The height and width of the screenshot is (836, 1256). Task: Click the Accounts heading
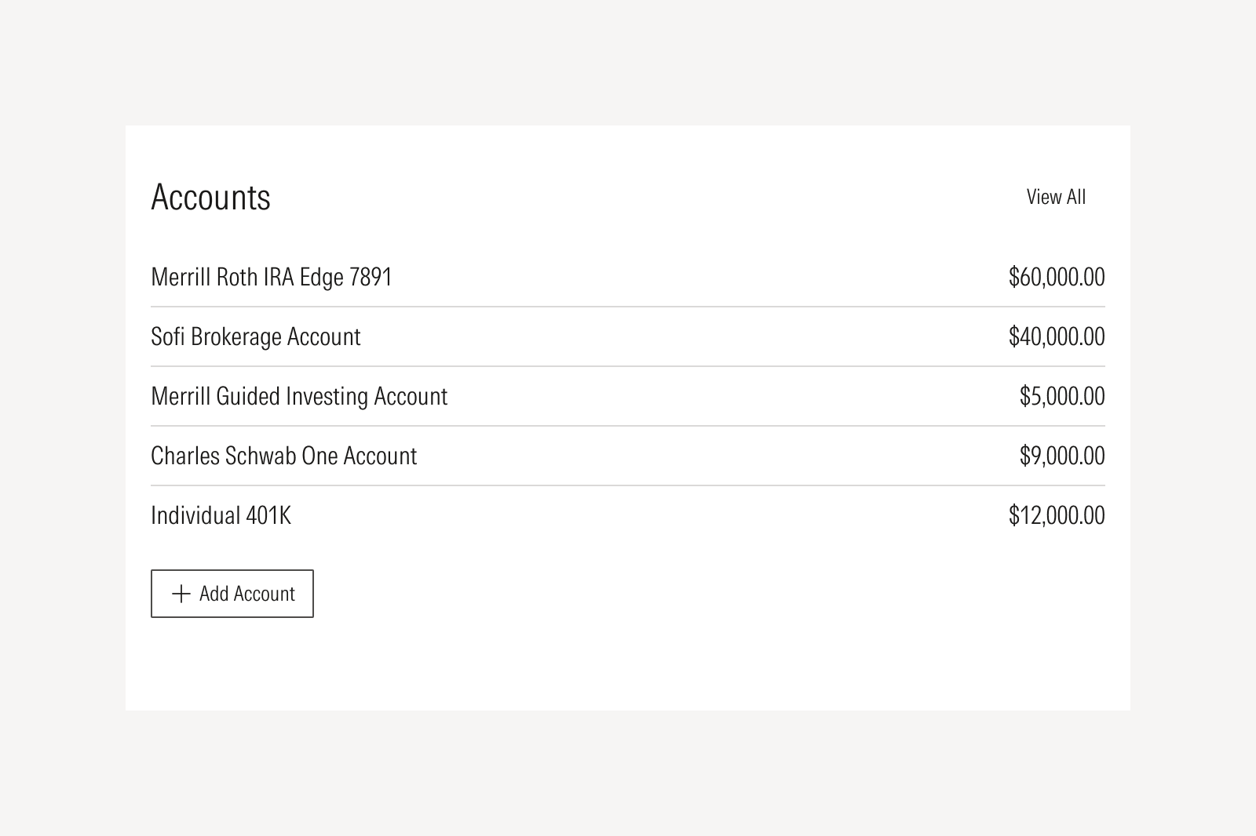click(x=210, y=197)
